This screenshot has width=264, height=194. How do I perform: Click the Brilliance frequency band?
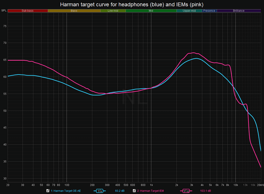pos(239,10)
